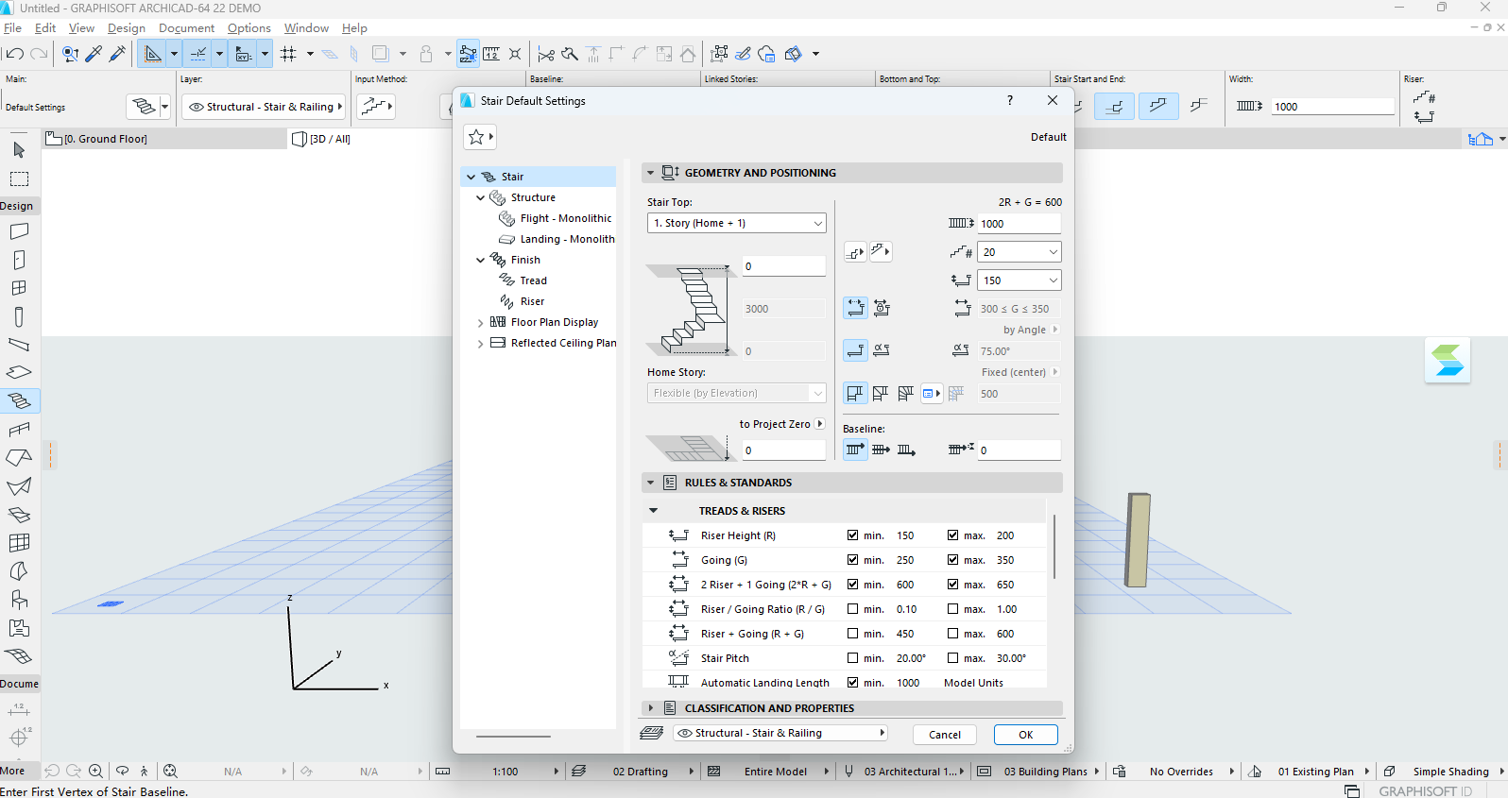1508x798 pixels.
Task: Toggle Riser Height max checkbox
Action: tap(952, 535)
